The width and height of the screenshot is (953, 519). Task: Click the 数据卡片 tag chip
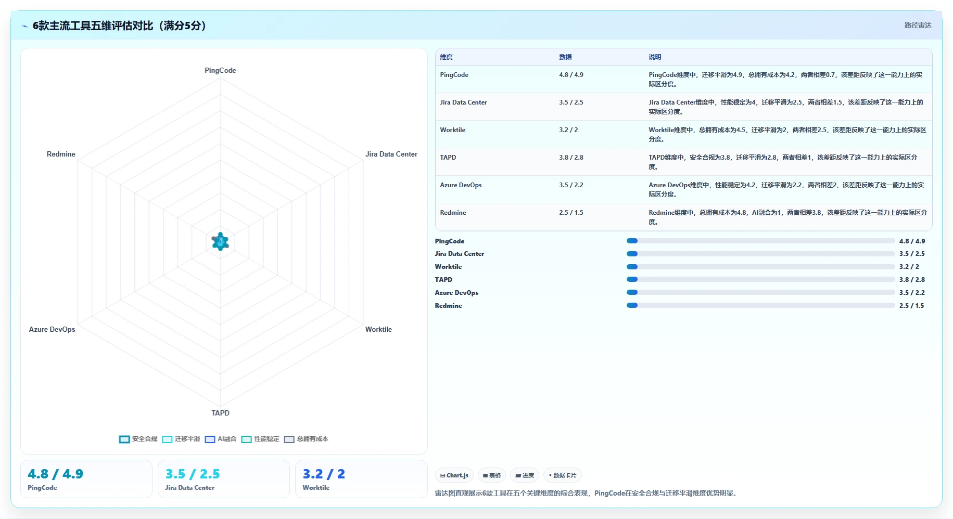tap(562, 475)
